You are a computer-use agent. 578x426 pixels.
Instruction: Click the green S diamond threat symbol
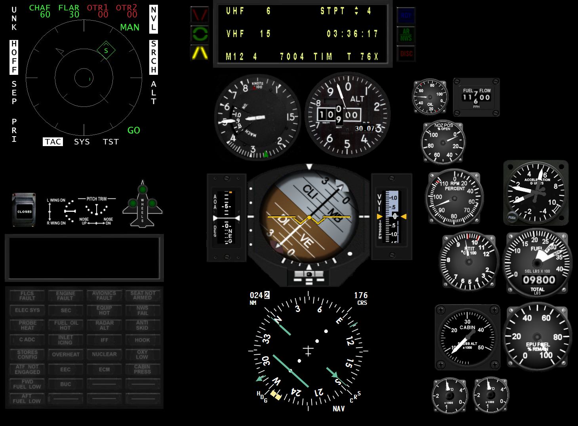click(x=106, y=50)
